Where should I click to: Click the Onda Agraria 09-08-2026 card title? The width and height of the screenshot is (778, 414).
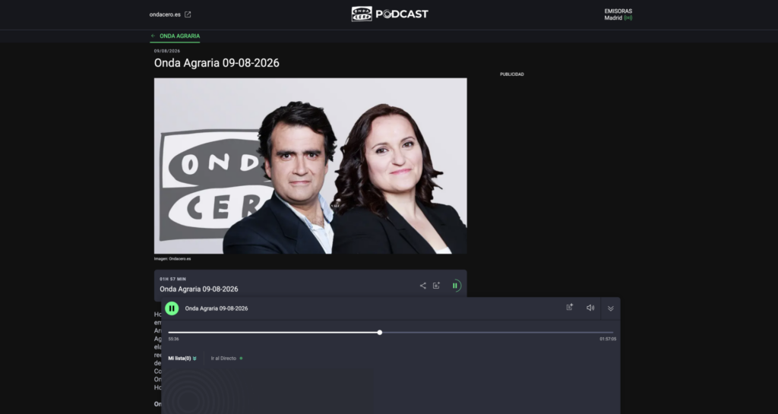tap(199, 289)
